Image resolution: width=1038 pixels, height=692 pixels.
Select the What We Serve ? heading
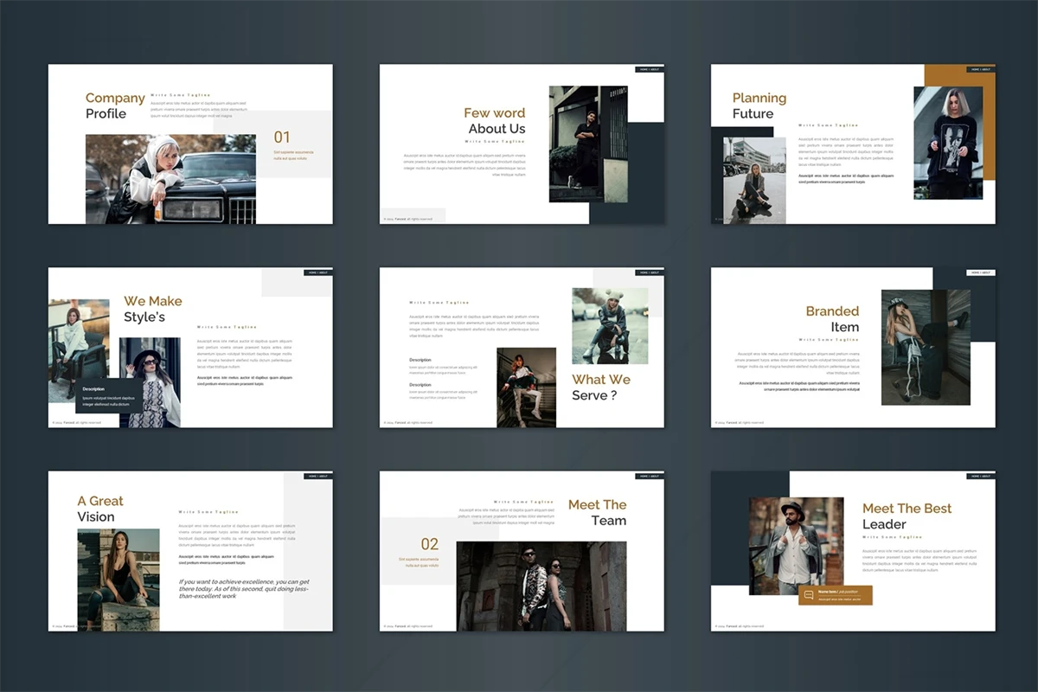[x=600, y=388]
